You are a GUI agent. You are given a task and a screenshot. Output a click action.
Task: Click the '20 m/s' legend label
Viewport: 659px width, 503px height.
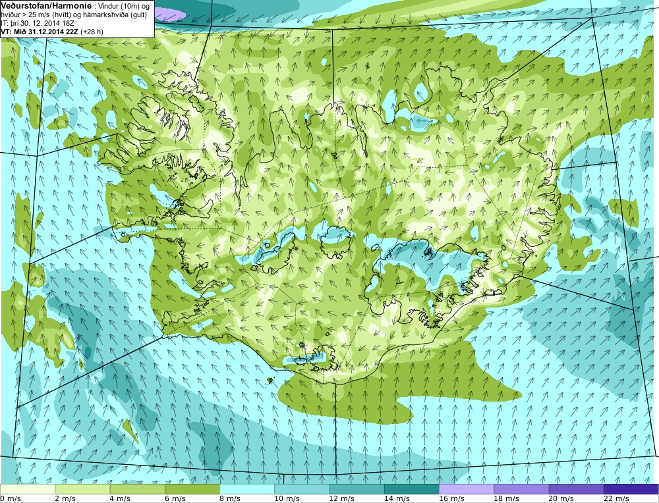pos(561,498)
